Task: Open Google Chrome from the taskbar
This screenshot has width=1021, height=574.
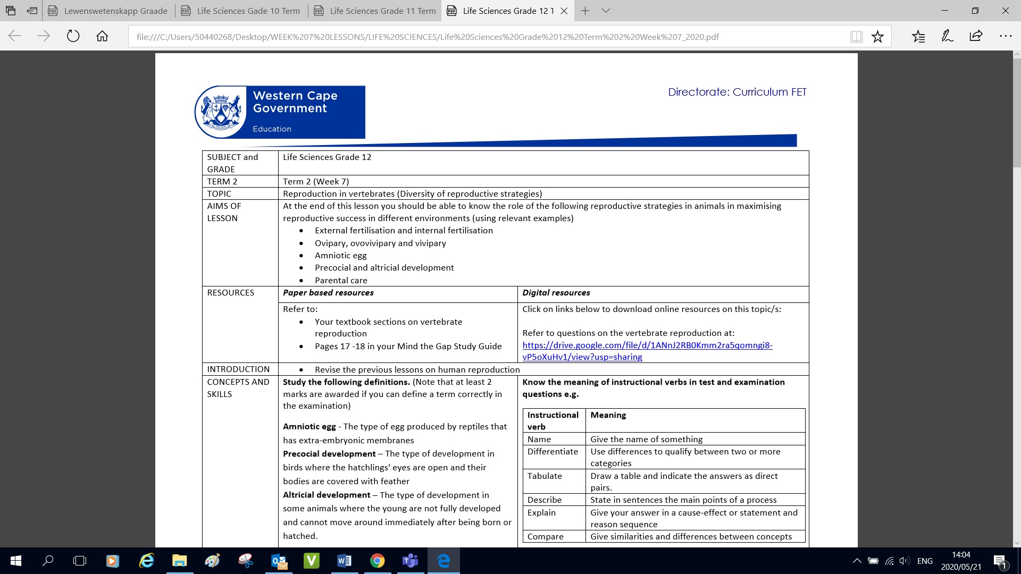Action: [377, 561]
